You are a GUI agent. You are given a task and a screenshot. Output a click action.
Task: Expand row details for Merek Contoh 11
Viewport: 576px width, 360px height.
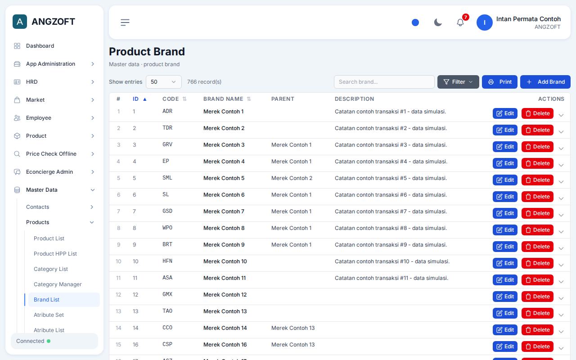(x=561, y=282)
